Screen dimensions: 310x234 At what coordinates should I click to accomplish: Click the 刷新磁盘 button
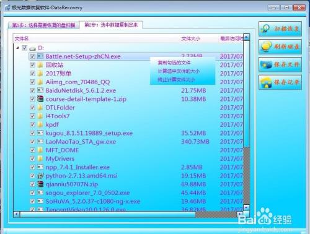click(280, 46)
